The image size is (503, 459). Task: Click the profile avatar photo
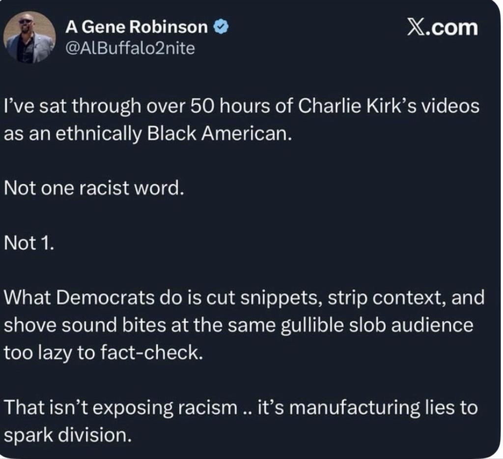click(29, 37)
